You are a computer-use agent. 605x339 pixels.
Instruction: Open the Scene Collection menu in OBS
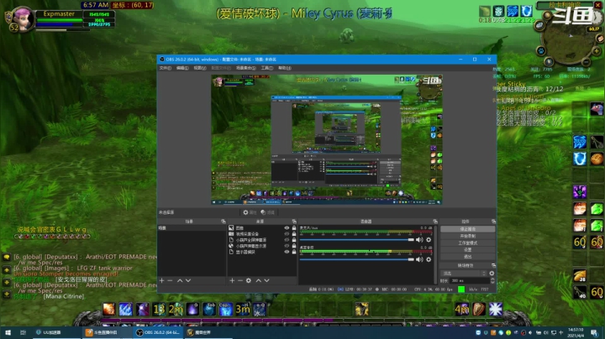(x=245, y=68)
